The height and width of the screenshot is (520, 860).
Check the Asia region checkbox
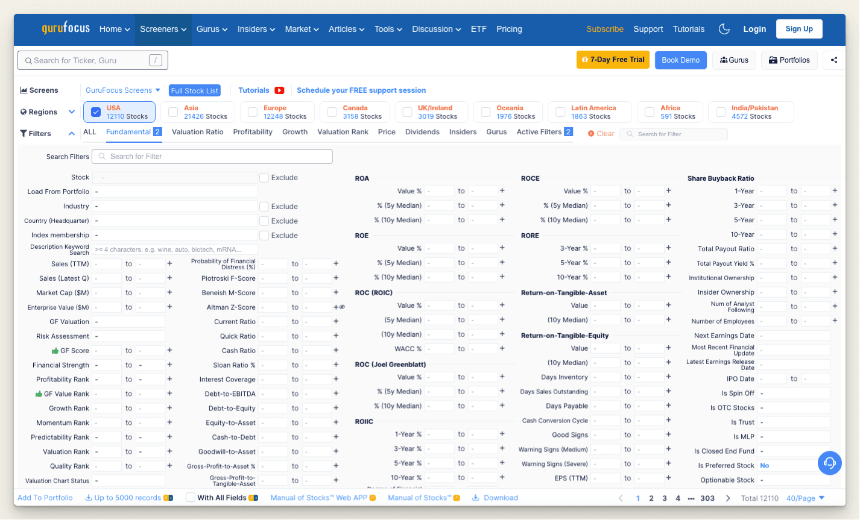tap(173, 112)
